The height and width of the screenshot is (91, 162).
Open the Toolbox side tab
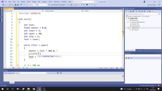[x=2, y=19]
